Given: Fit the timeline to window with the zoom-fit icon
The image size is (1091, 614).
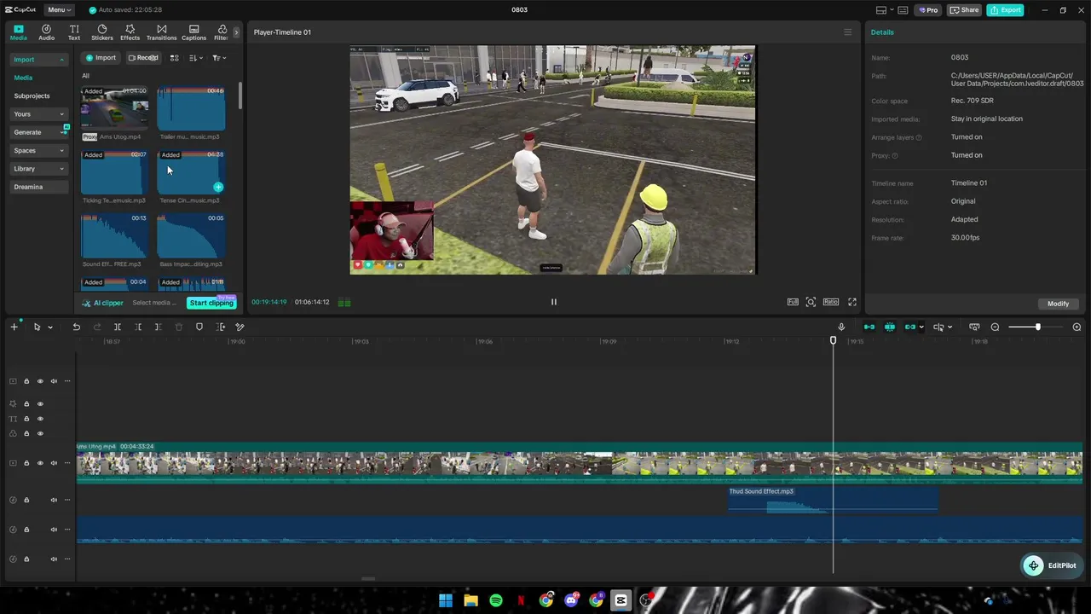Looking at the screenshot, I should [974, 327].
